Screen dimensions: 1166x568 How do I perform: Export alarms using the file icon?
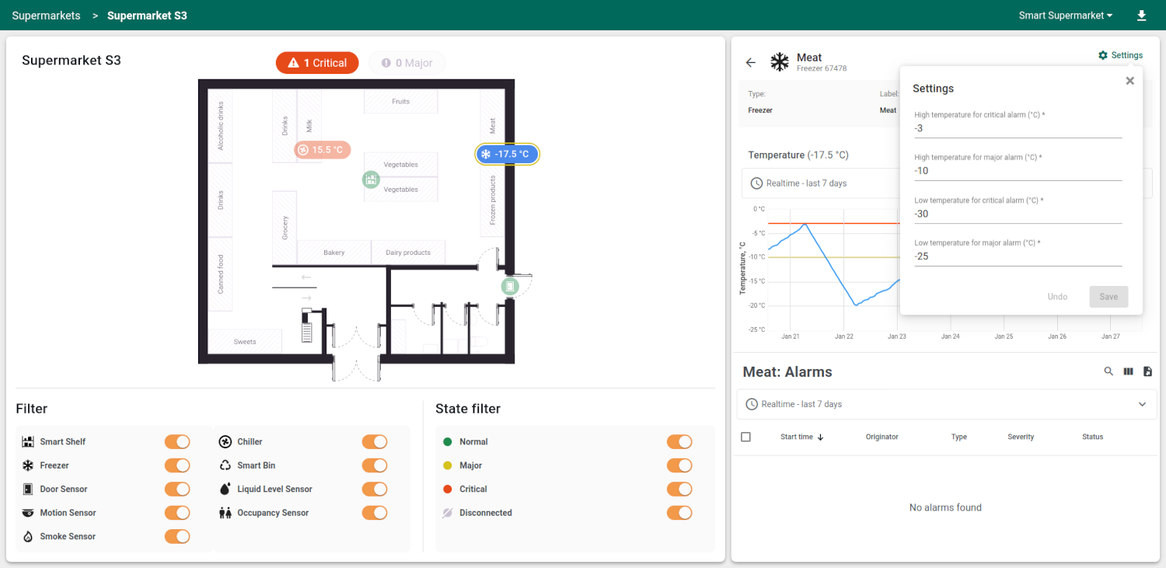1147,371
